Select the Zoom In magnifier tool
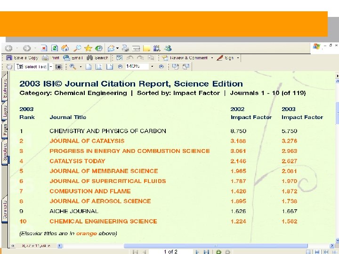 73,67
